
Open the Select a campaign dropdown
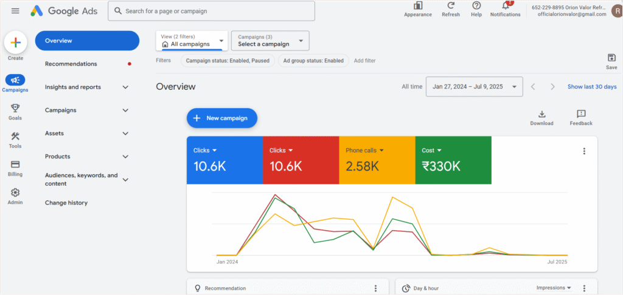click(270, 41)
